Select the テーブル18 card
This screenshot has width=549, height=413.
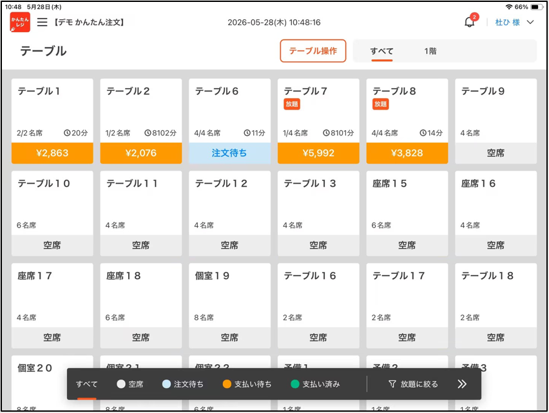(x=496, y=306)
